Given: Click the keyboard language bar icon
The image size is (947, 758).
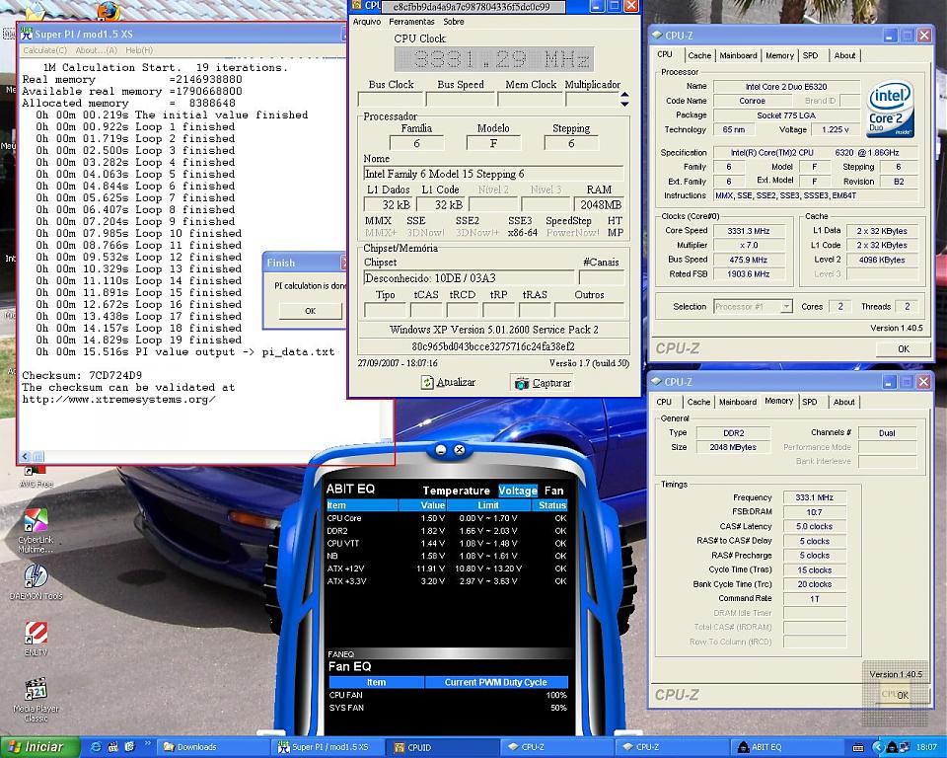Looking at the screenshot, I should pos(857,748).
